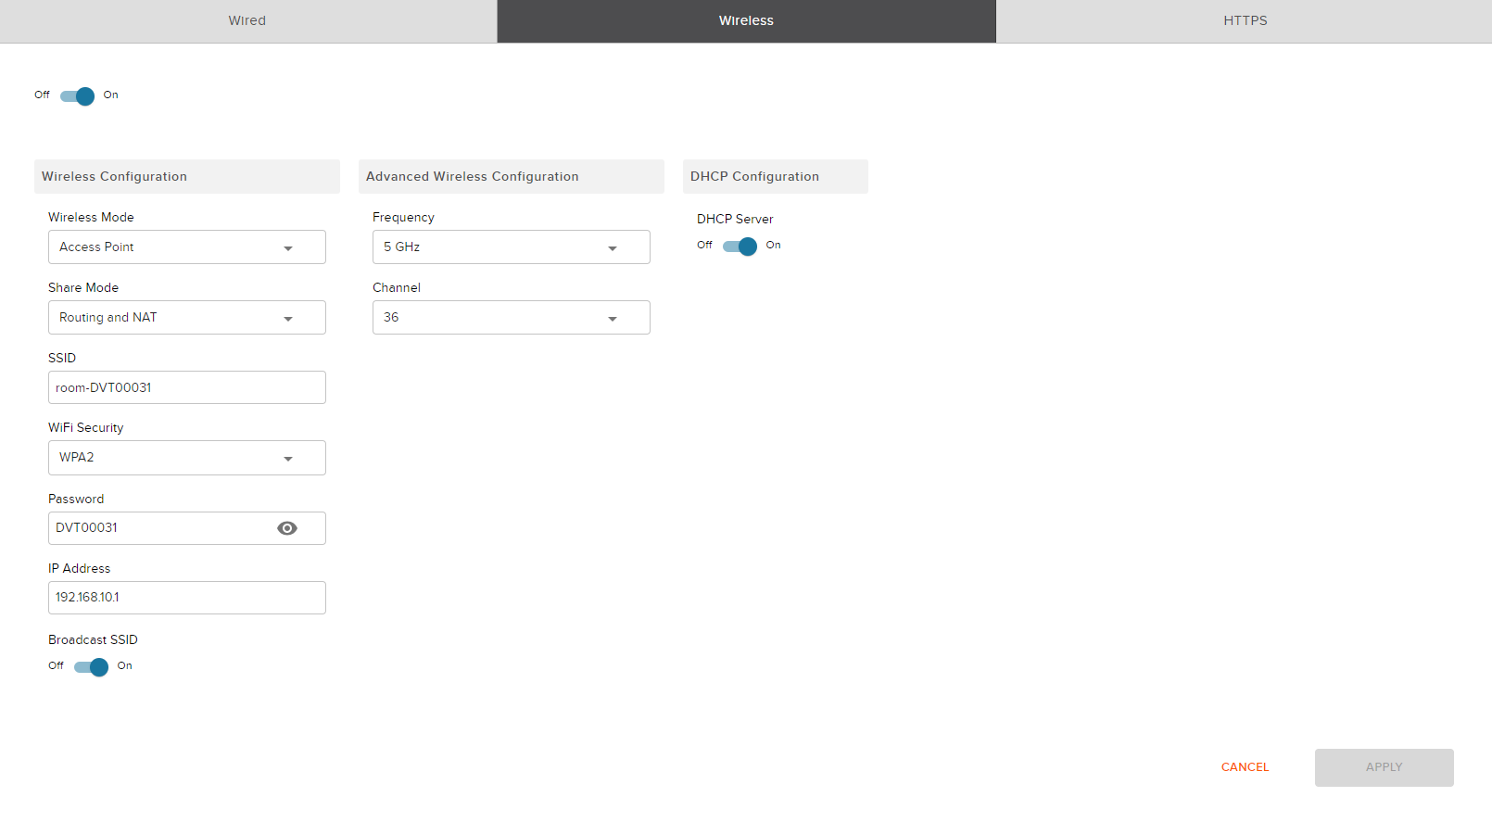Show password using the eye icon
Viewport: 1492px width, 822px height.
(287, 528)
